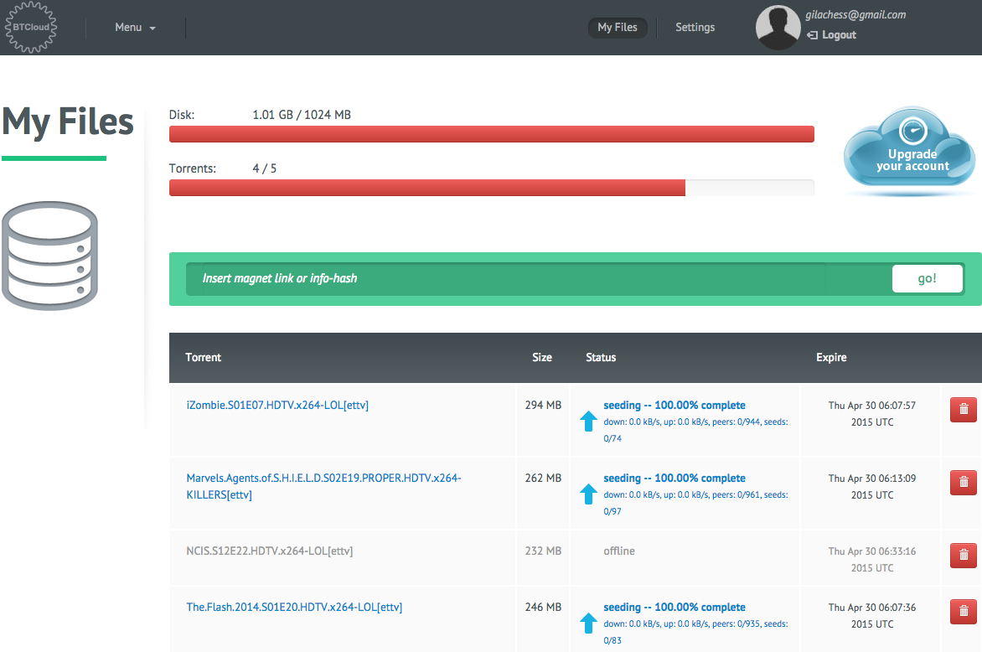Click the database storage icon under My Files
This screenshot has height=652, width=982.
(x=50, y=256)
